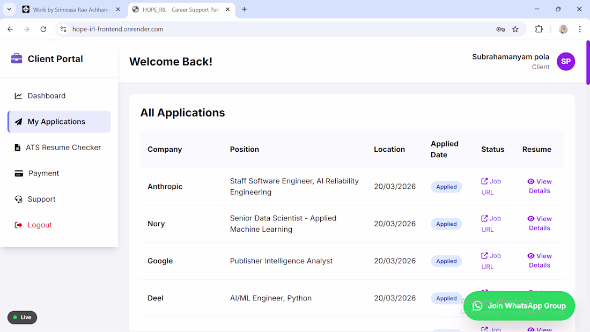Click the ATS Resume Checker document icon
This screenshot has height=332, width=590.
coord(18,147)
